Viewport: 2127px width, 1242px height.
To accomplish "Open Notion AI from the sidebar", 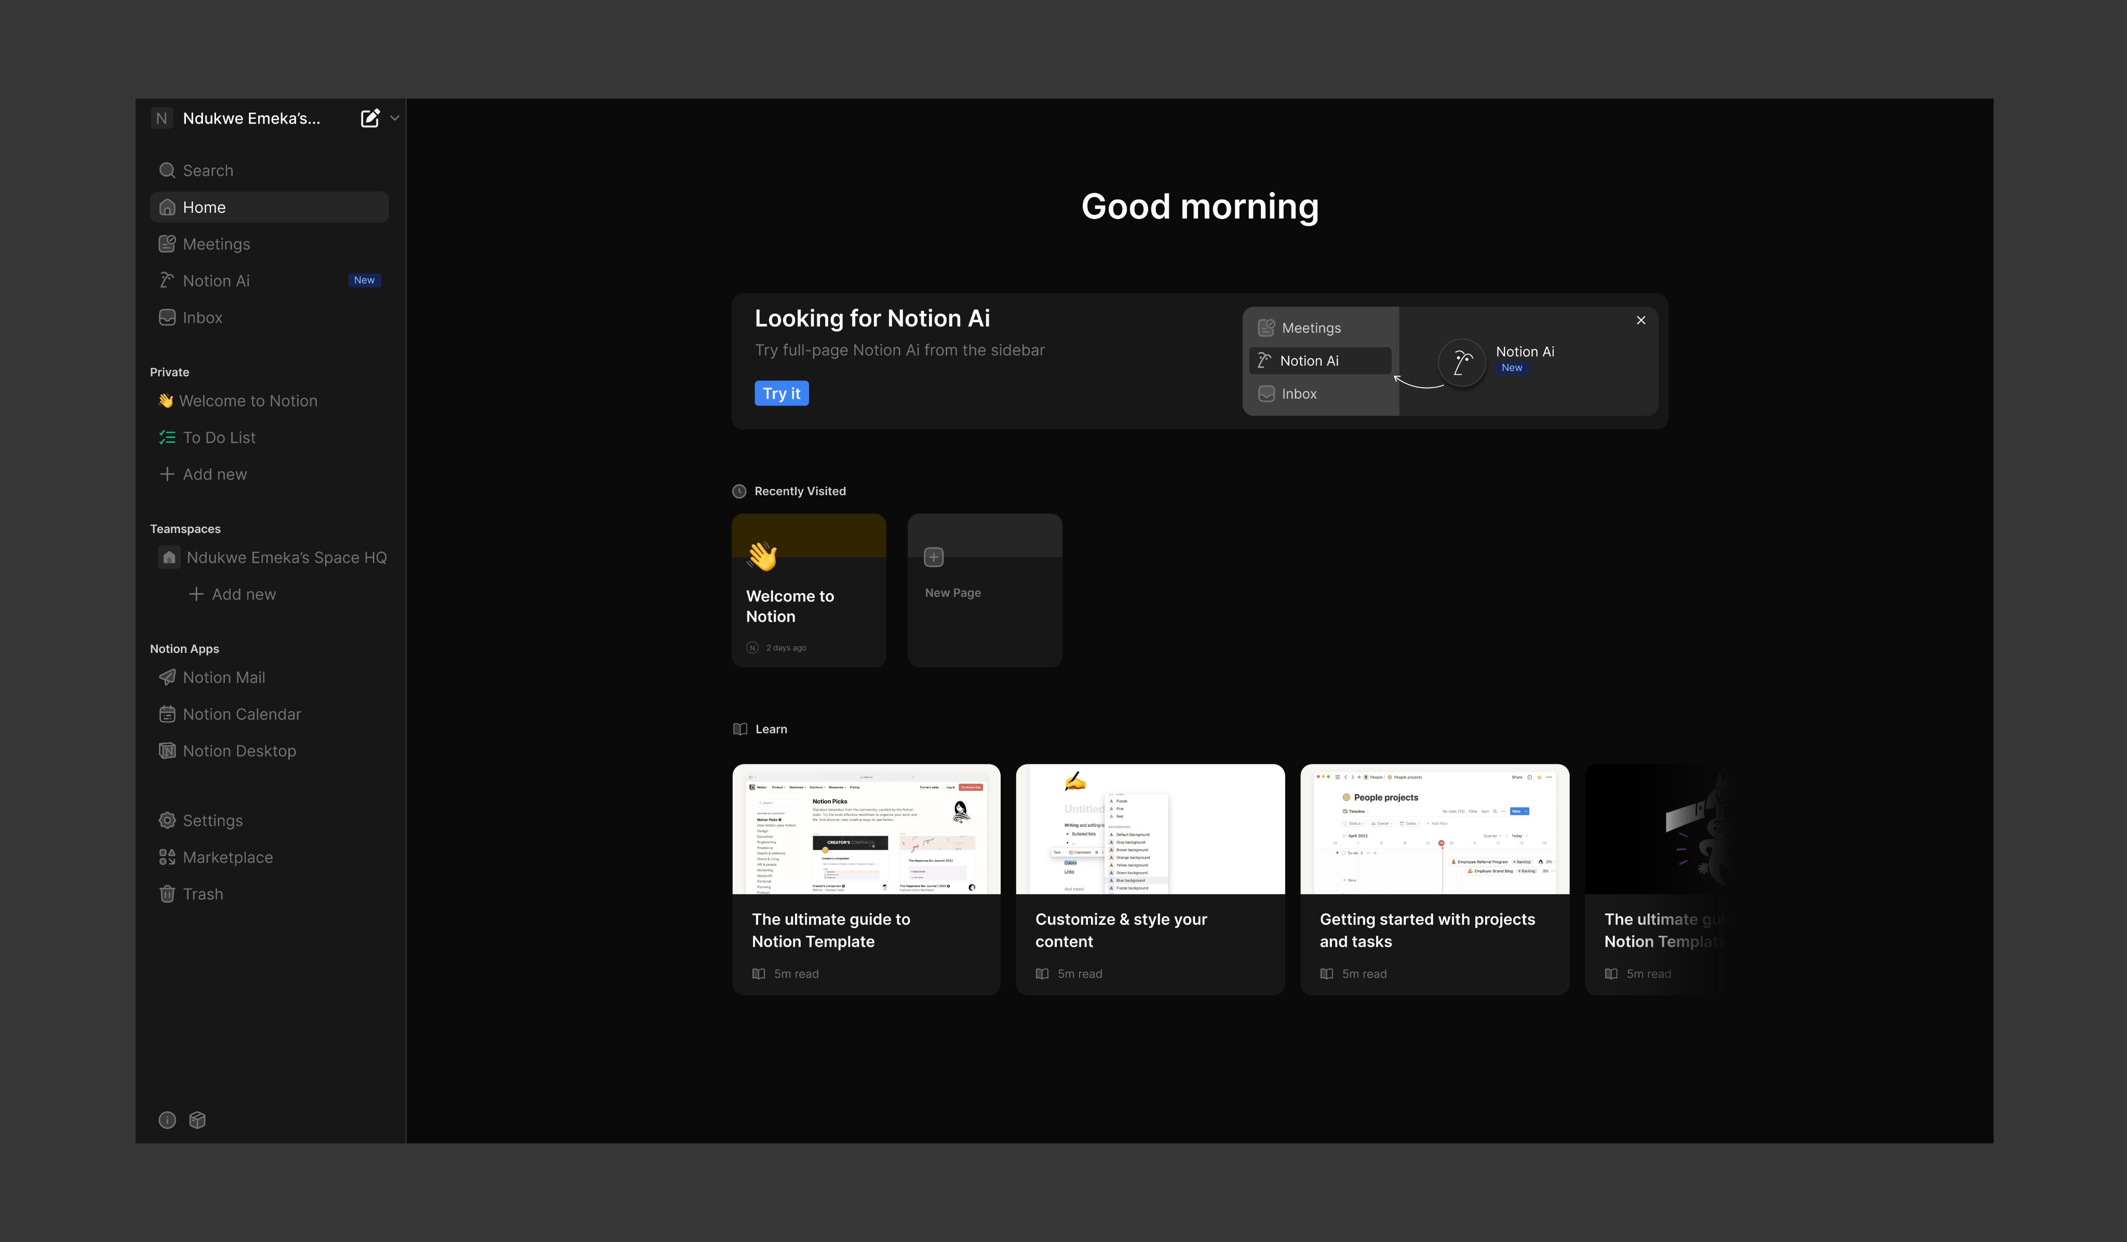I will [x=216, y=281].
